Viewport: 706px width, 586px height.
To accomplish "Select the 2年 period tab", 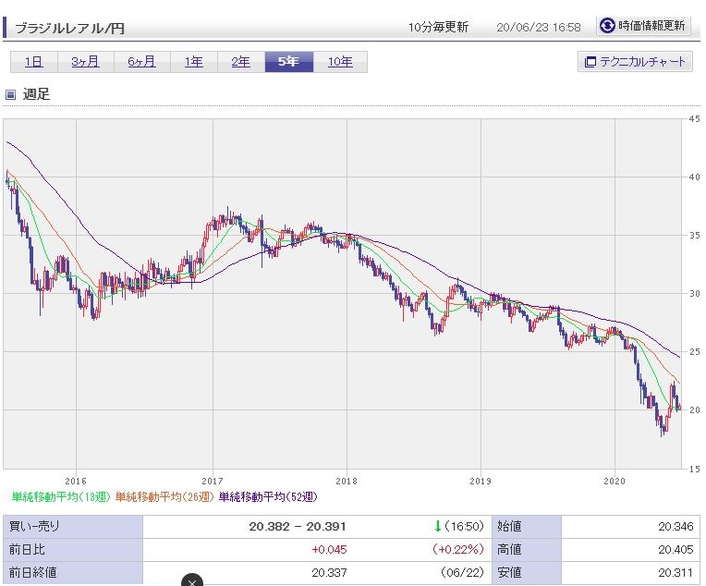I will (240, 62).
